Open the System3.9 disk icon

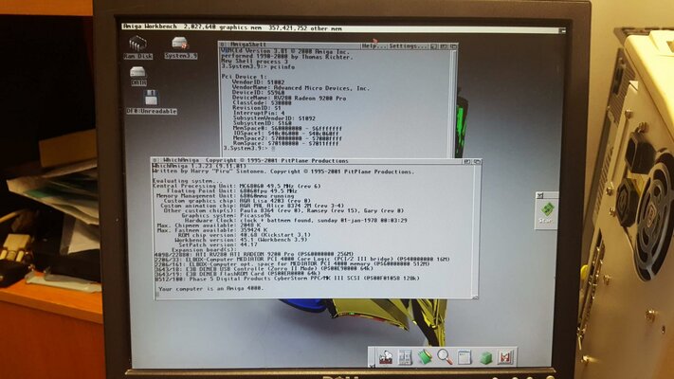pos(177,45)
